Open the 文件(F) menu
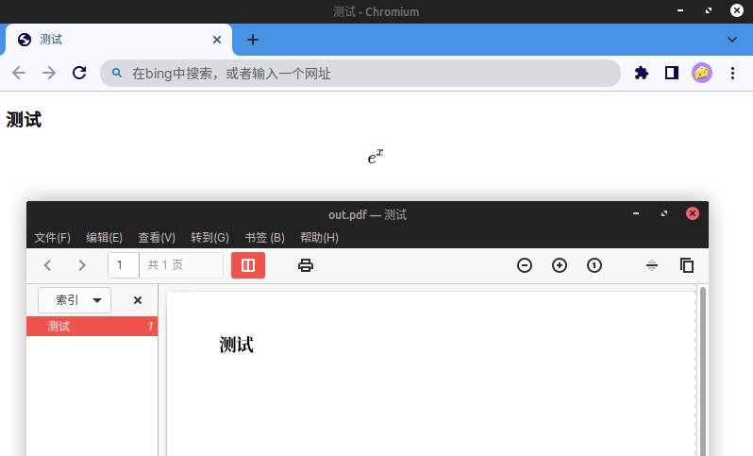The image size is (753, 456). (x=53, y=238)
